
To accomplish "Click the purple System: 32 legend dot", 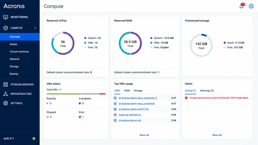I will pos(85,38).
